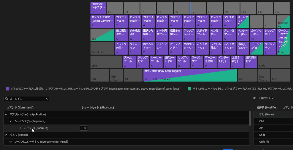Image resolution: width=293 pixels, height=150 pixels.
Task: Click the F5 key on keyboard map
Action: pos(165,8)
